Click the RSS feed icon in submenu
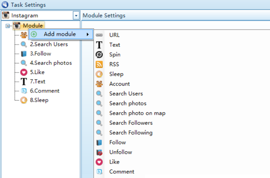 [x=99, y=64]
